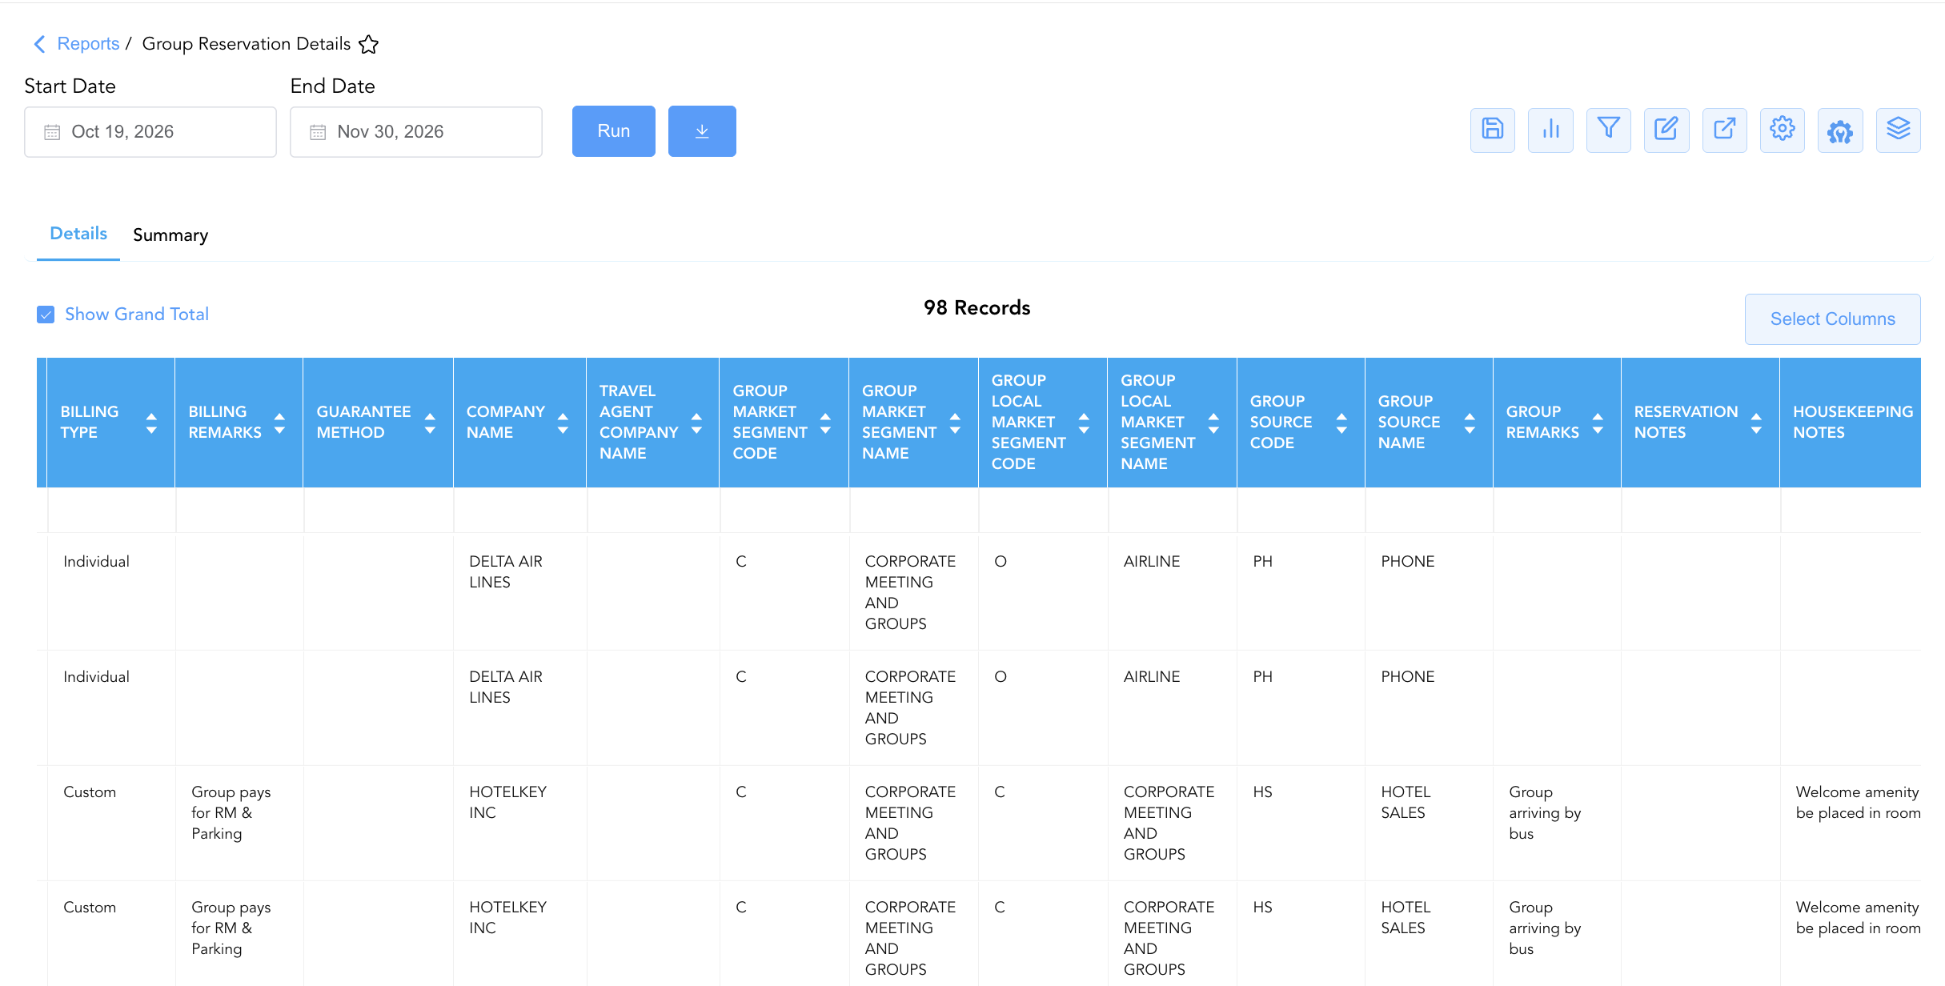
Task: Sort by Company Name column arrows
Action: pyautogui.click(x=563, y=423)
